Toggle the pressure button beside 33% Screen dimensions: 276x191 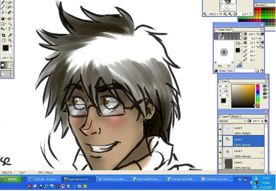[262, 42]
